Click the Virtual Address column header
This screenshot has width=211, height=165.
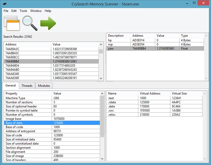tap(154, 93)
